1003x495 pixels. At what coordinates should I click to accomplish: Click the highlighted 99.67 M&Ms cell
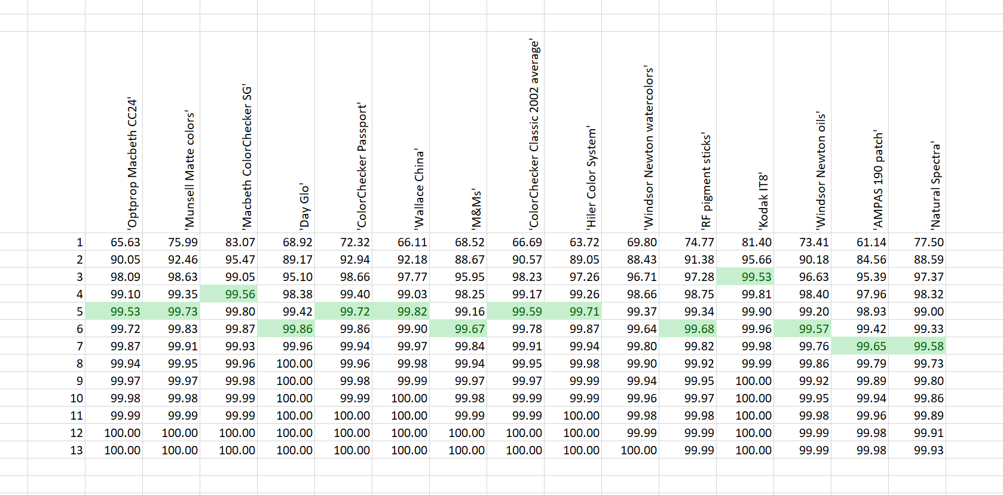pos(458,329)
